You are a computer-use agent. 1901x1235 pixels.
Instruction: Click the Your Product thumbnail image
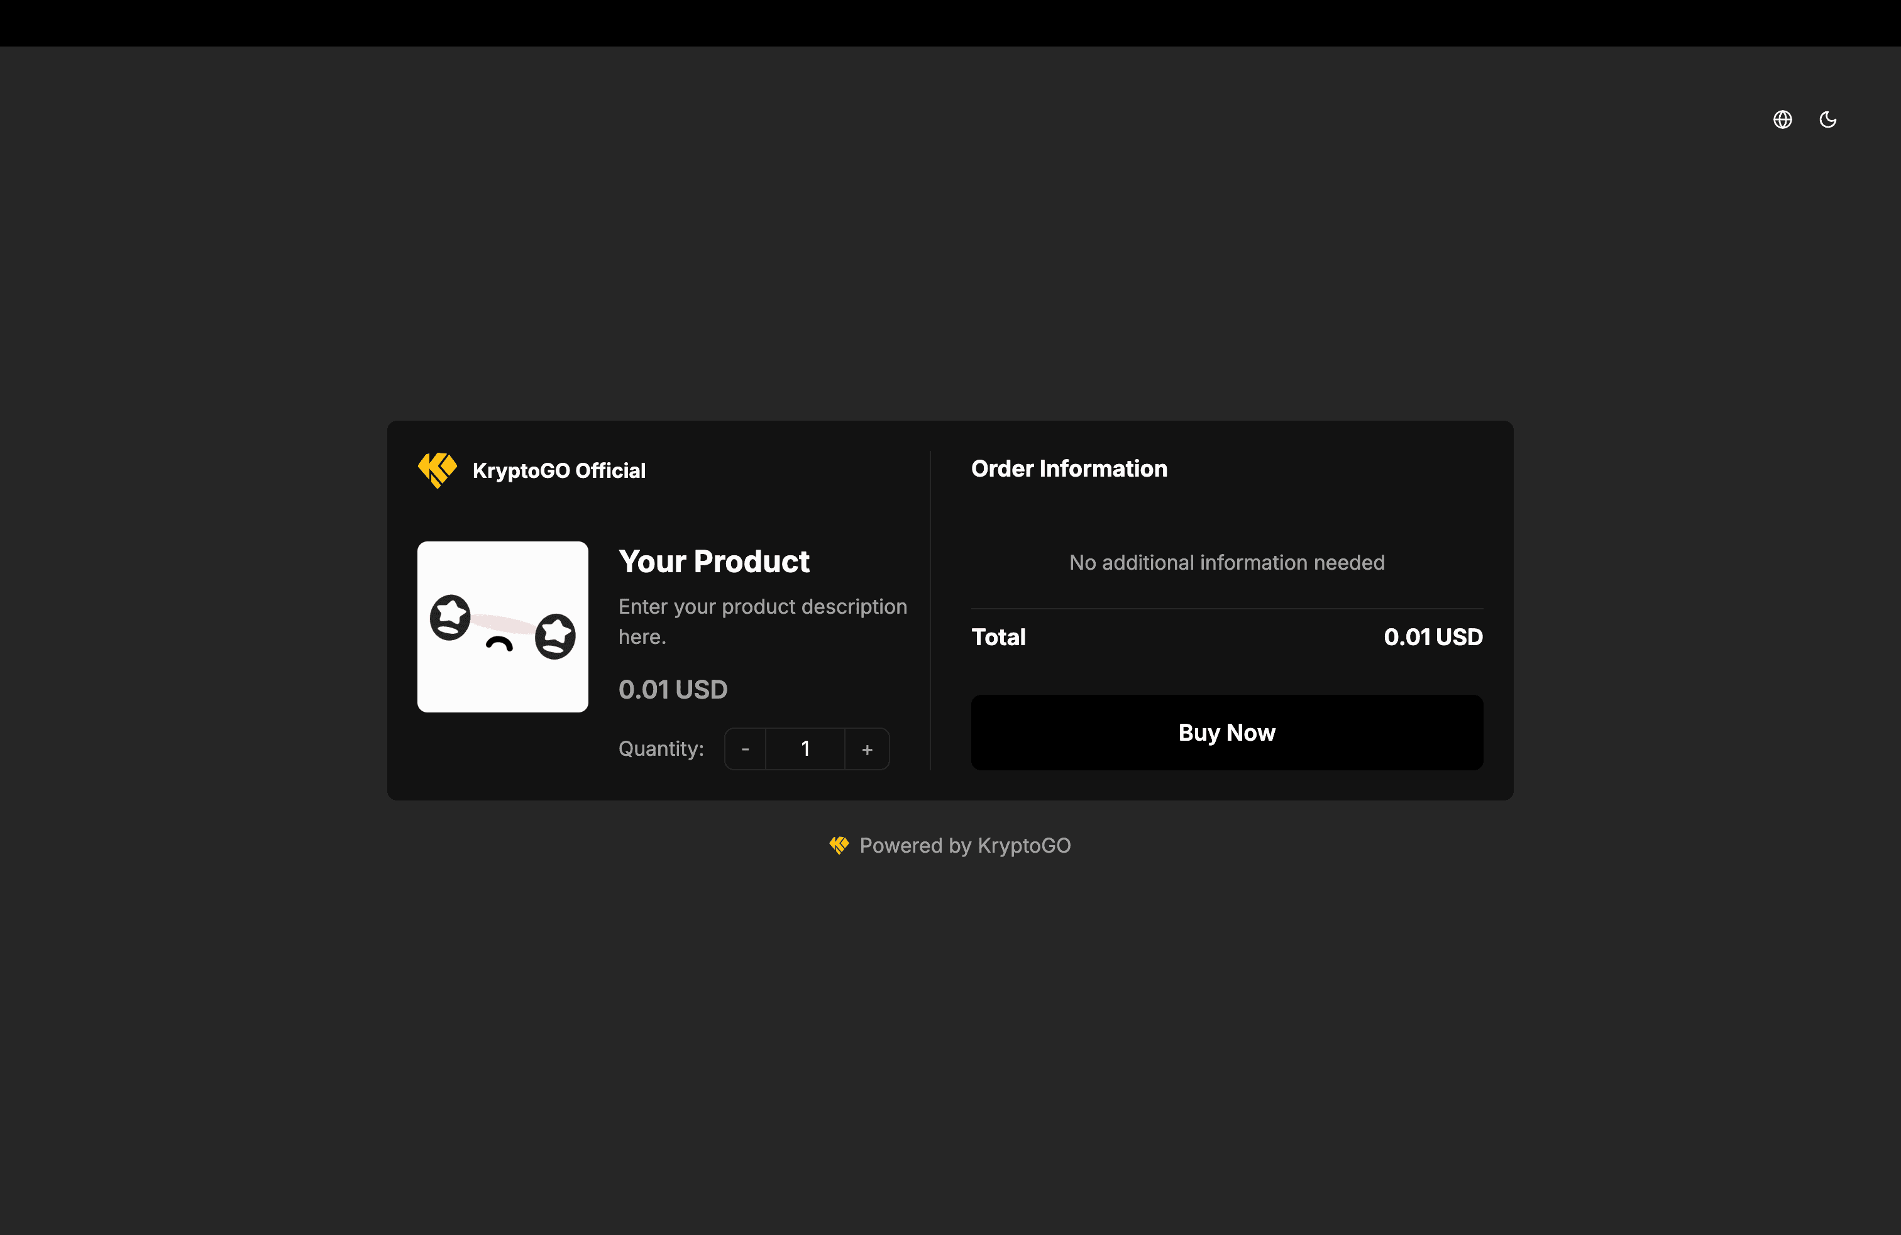(x=502, y=627)
